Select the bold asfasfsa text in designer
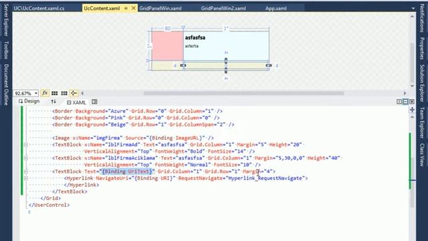 (x=195, y=37)
